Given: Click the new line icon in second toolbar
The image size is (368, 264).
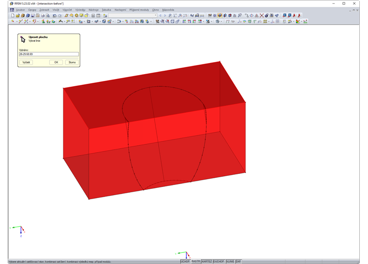Looking at the screenshot, I should (x=21, y=21).
